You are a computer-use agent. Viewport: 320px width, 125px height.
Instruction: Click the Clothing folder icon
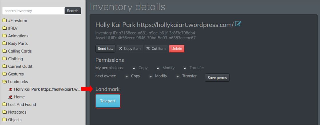click(5, 59)
